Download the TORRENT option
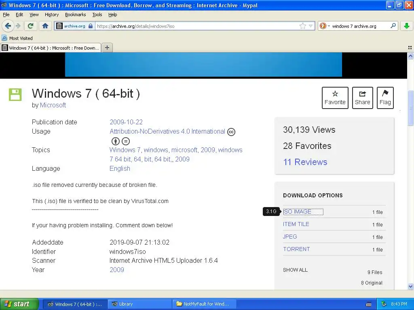 296,249
